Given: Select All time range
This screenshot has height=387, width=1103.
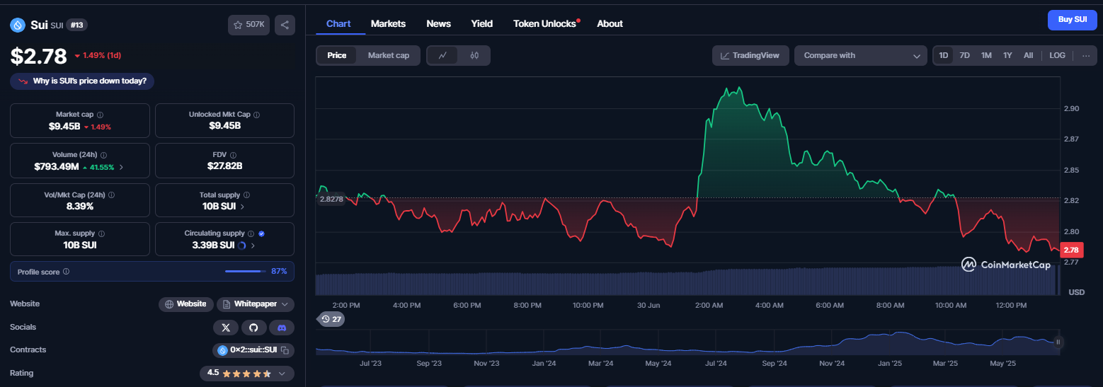Looking at the screenshot, I should click(1028, 55).
